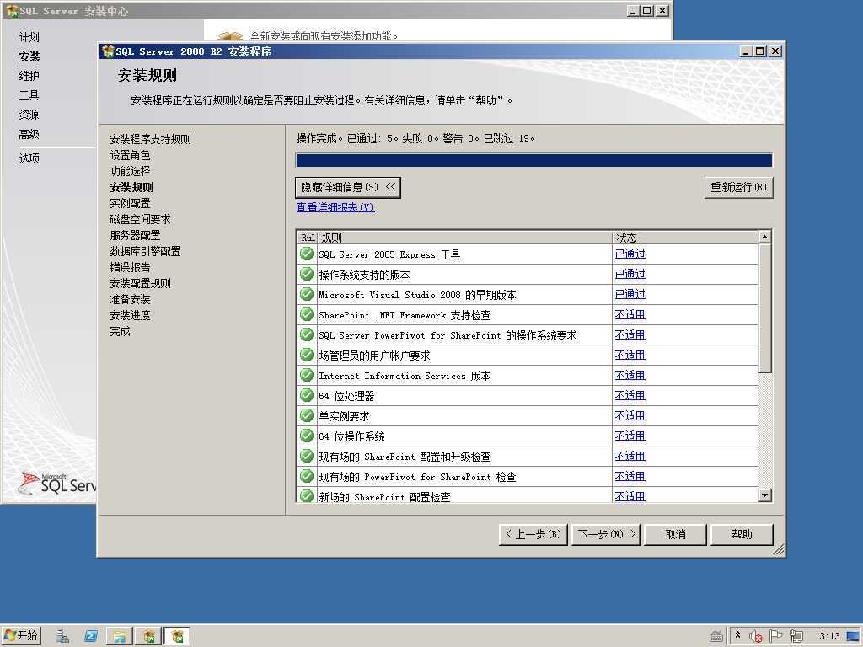Screen dimensions: 863x647
Task: Click the SQL Server setup icon in dialog title bar
Action: (108, 51)
